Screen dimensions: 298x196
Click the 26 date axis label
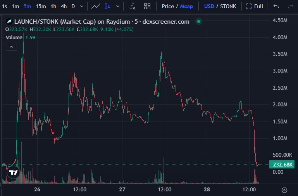37,189
